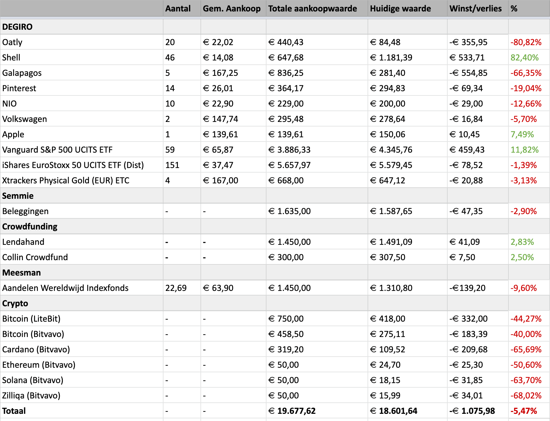
Task: Click the Pinterest quantity cell 14
Action: click(182, 88)
